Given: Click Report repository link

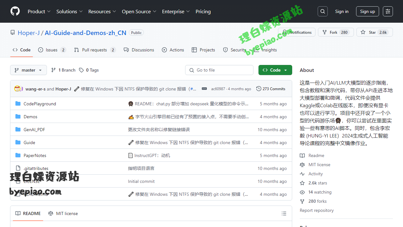Looking at the screenshot, I should coord(317,210).
